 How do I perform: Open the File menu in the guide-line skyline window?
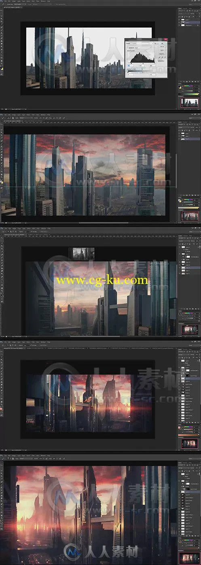click(6, 115)
